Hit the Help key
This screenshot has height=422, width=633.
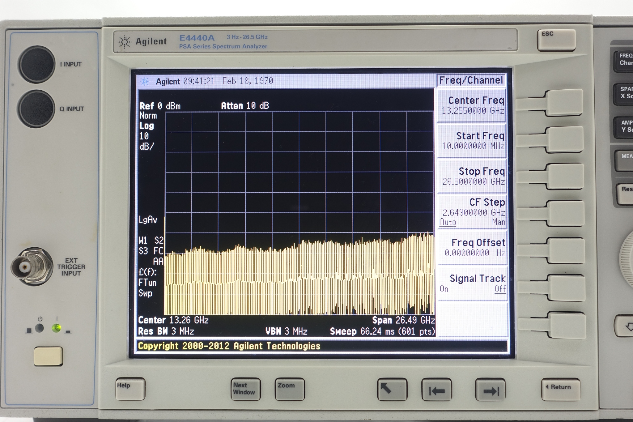(x=130, y=389)
